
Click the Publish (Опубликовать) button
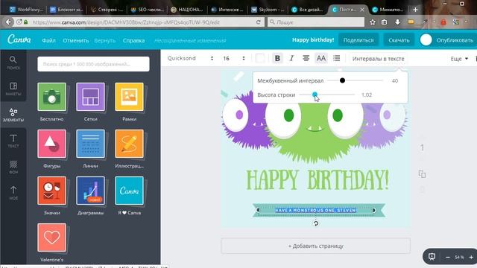pos(455,40)
